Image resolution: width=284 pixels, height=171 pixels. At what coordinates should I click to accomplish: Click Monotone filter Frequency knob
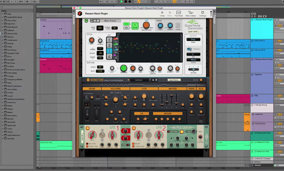[x=144, y=96]
